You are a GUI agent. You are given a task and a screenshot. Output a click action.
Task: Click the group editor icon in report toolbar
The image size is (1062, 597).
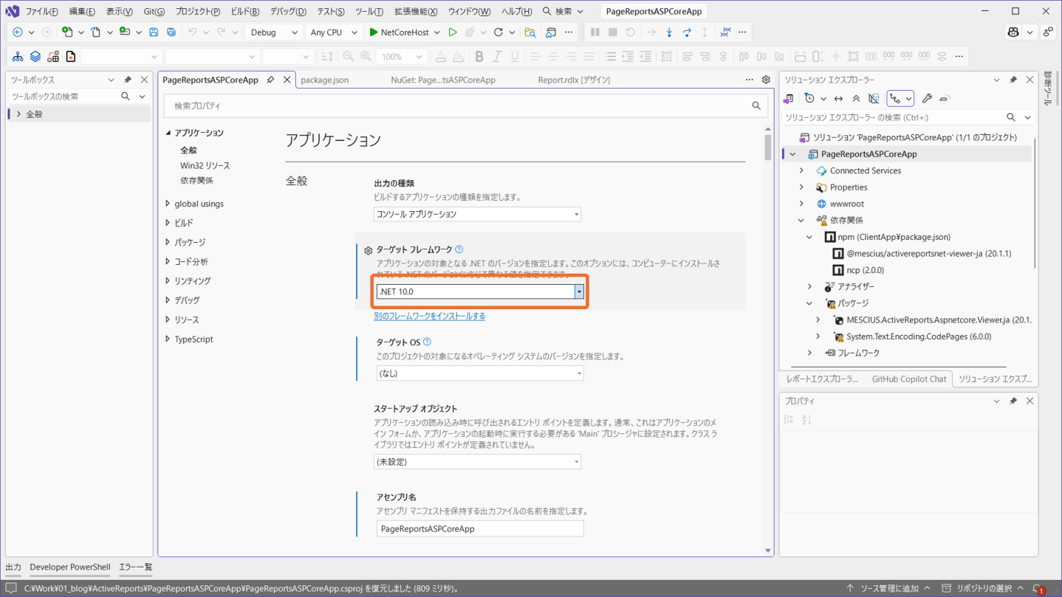click(53, 57)
